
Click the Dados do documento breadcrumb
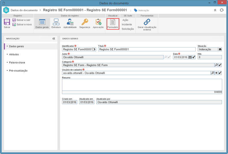coord(24,10)
